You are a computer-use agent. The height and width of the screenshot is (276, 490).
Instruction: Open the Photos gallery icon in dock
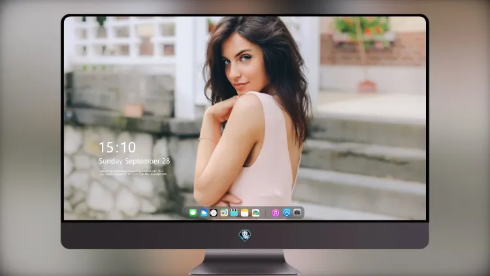(255, 213)
